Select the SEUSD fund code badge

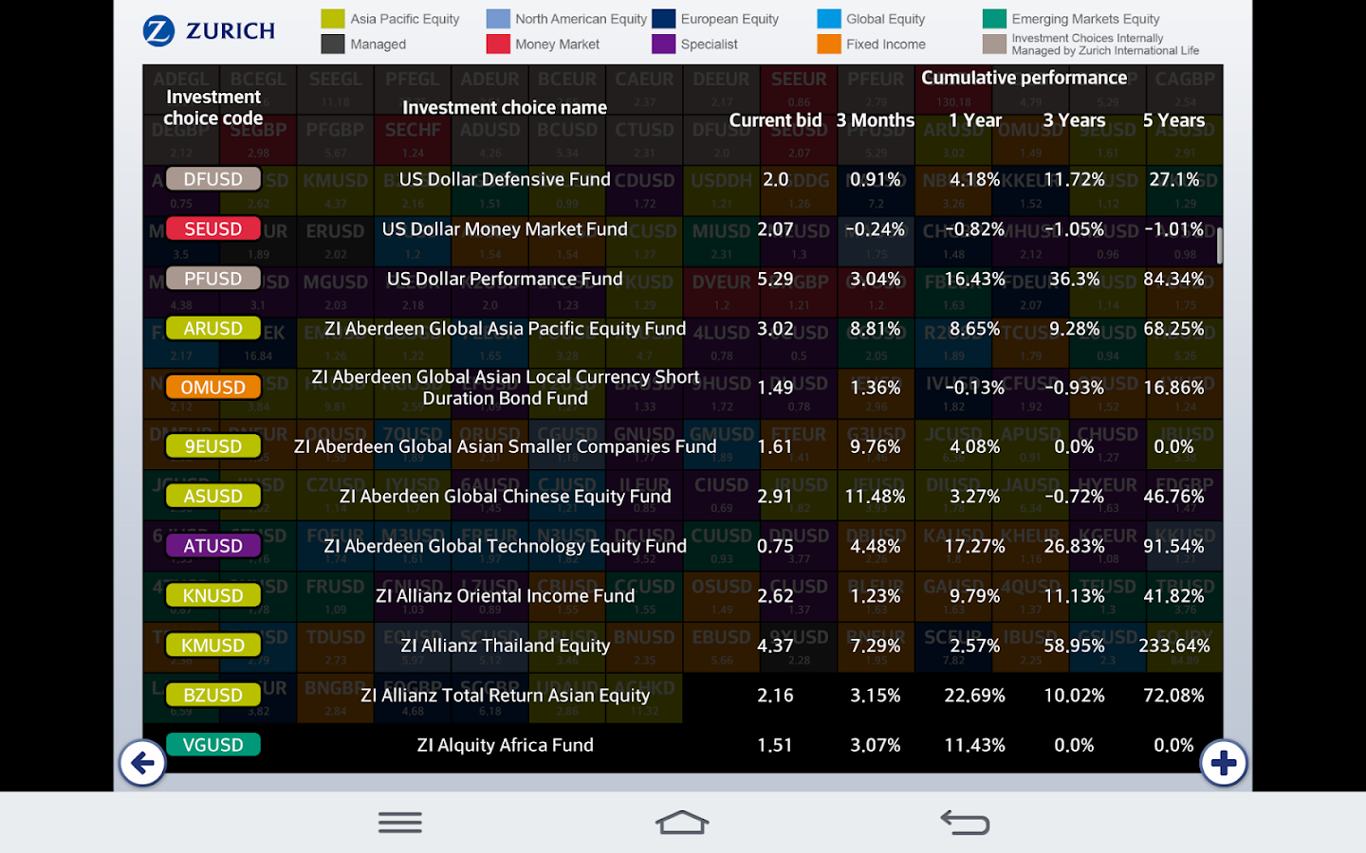pos(213,228)
